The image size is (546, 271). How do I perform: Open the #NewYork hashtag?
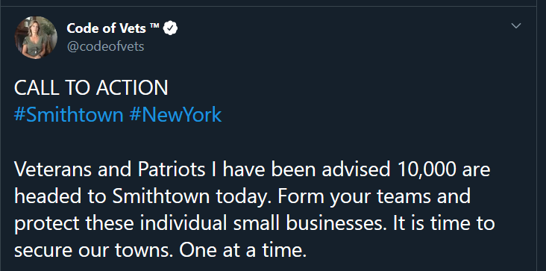coord(175,115)
